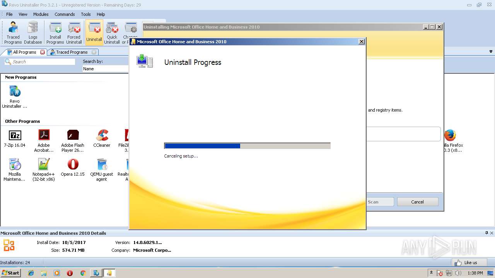Pin the Details panel with pushpin icon

(x=486, y=233)
